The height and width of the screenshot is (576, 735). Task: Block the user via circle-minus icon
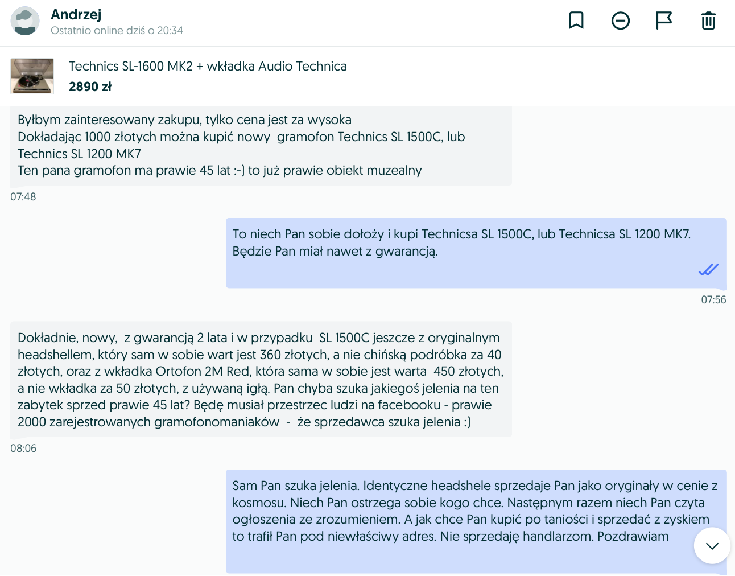tap(621, 21)
